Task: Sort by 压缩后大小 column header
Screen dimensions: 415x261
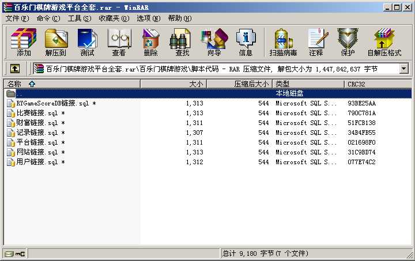Action: click(x=239, y=84)
